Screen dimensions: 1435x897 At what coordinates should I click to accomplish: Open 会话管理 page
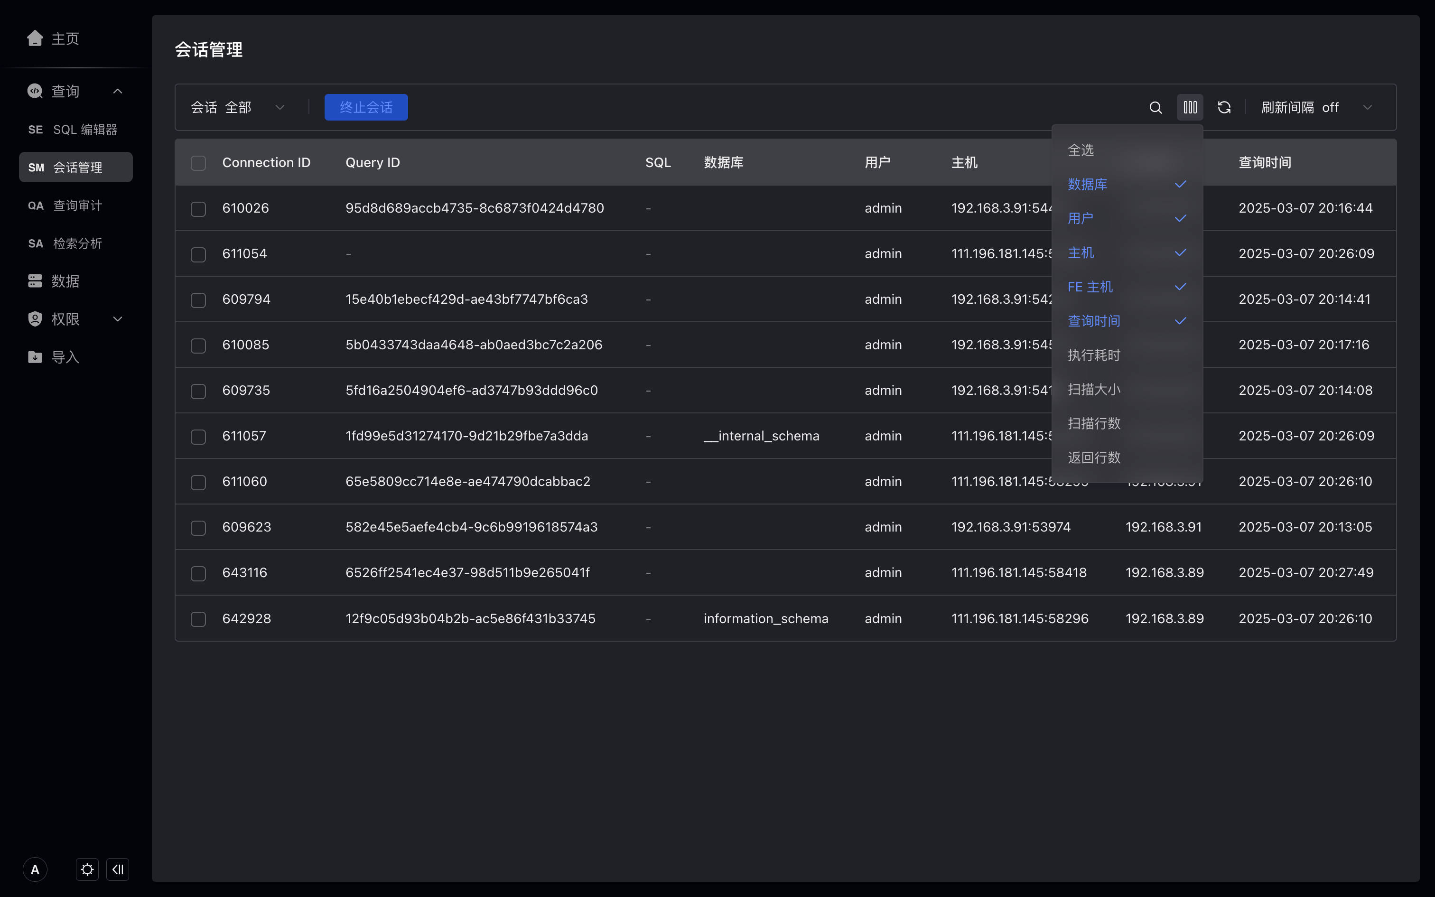coord(76,167)
